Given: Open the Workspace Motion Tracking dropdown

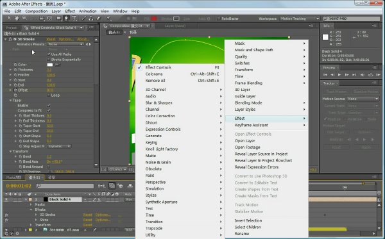Looking at the screenshot, I should point(300,19).
